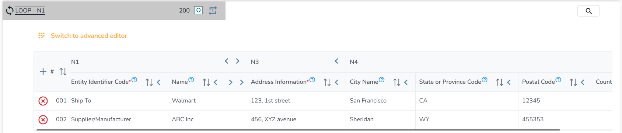
Task: Sort by Name column
Action: tap(206, 82)
